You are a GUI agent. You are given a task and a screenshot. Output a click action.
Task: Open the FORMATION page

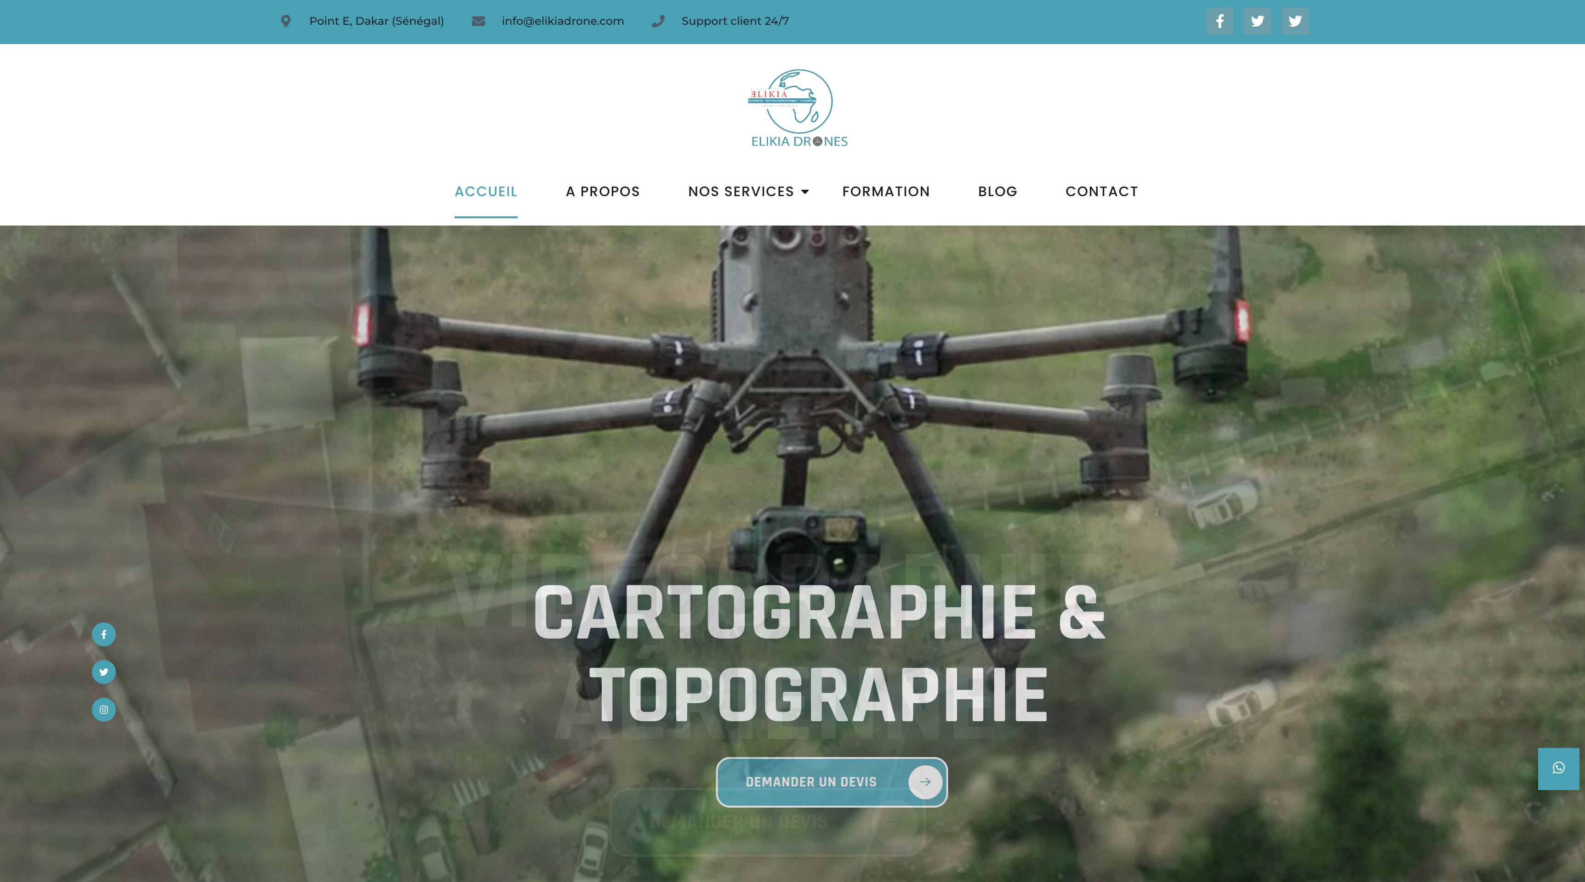click(x=886, y=191)
